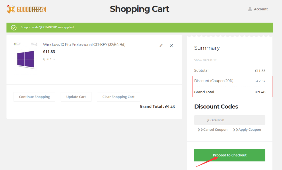The image size is (282, 170).
Task: Click the GoodOffer24 logo
Action: [x=27, y=9]
